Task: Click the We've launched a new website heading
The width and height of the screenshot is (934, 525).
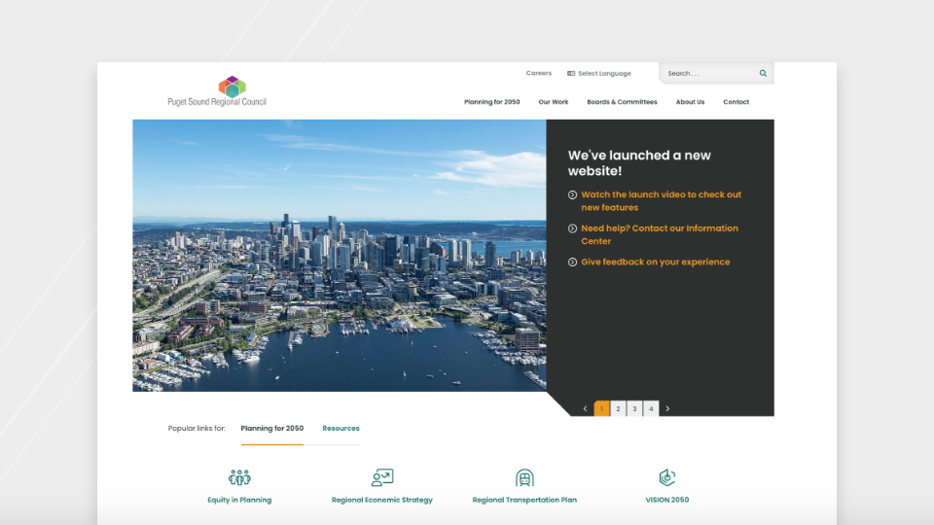Action: pyautogui.click(x=639, y=163)
